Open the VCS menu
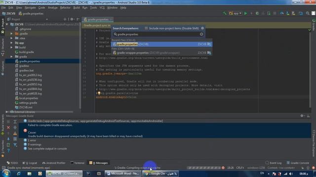 [x=102, y=8]
